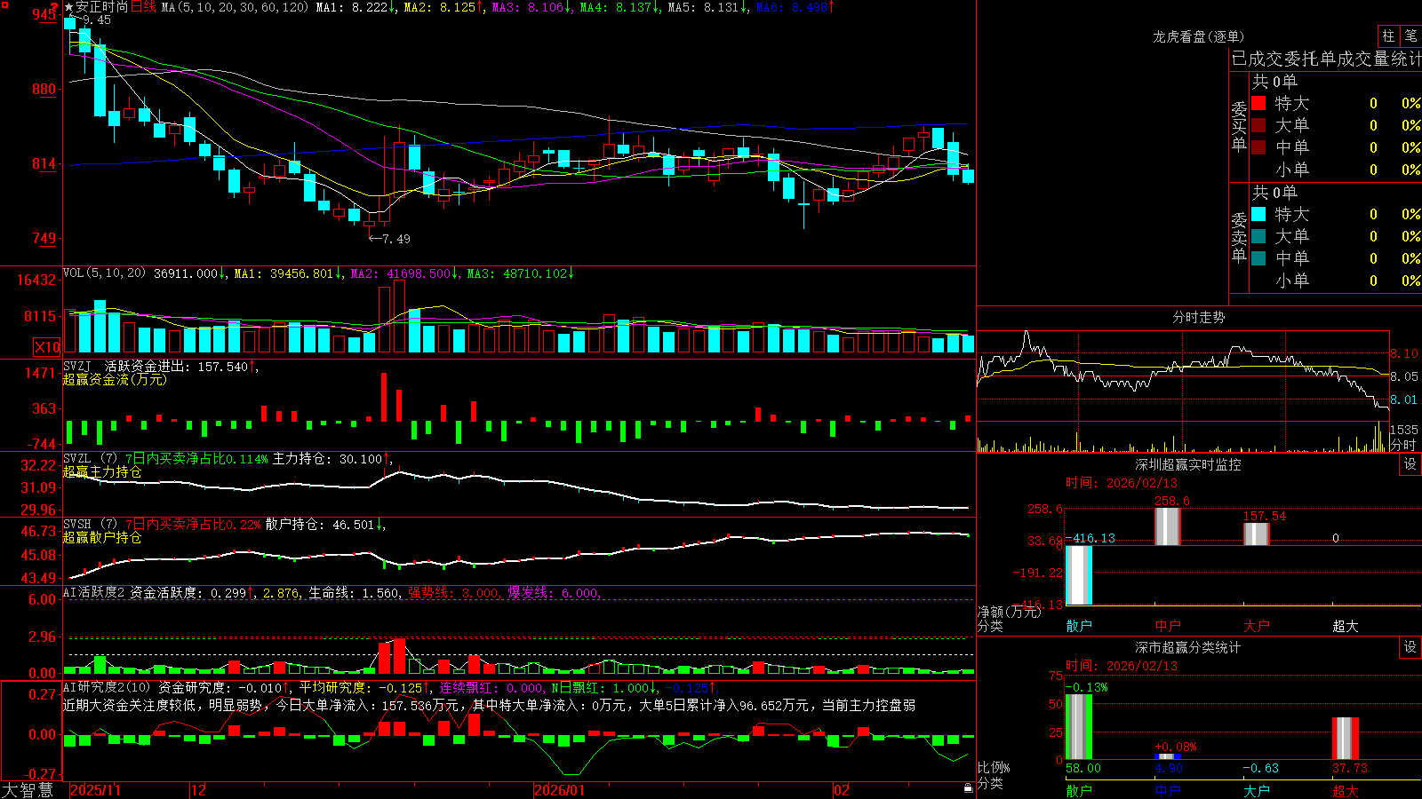Click the 中户 net amount bar 258.6

tap(1168, 526)
